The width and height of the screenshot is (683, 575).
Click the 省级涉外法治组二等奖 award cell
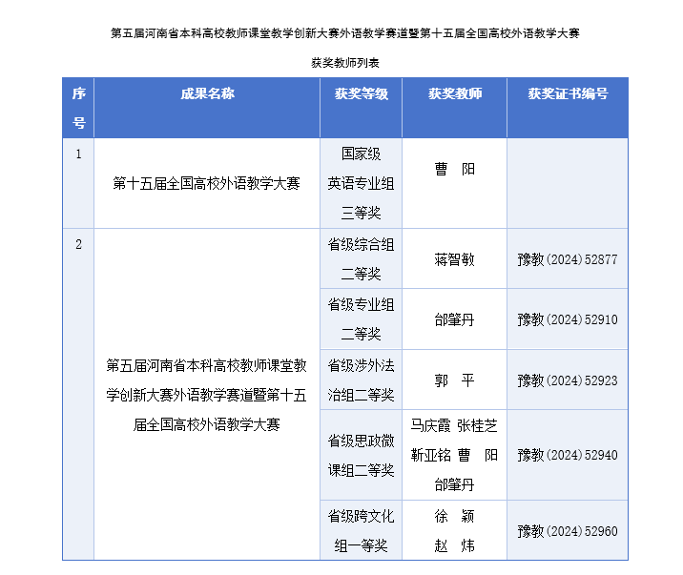[x=361, y=380]
